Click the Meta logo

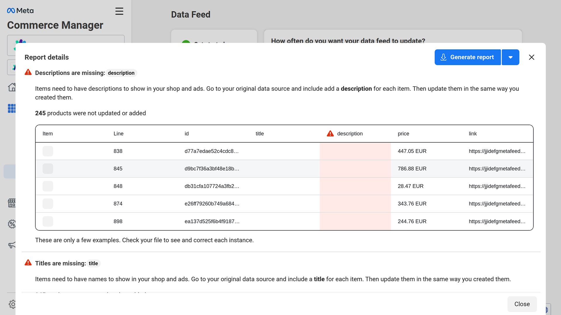point(20,10)
